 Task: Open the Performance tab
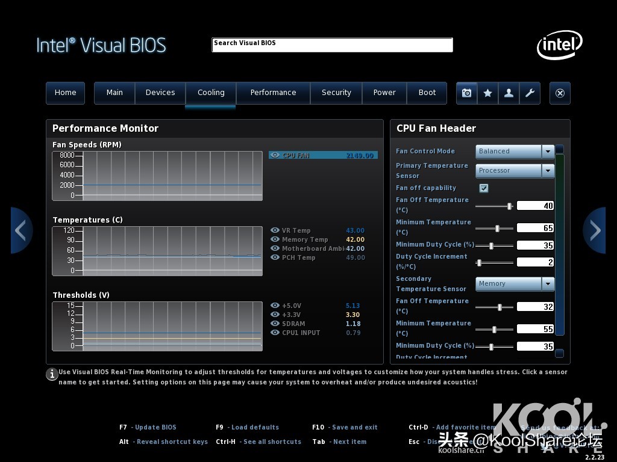pos(273,93)
